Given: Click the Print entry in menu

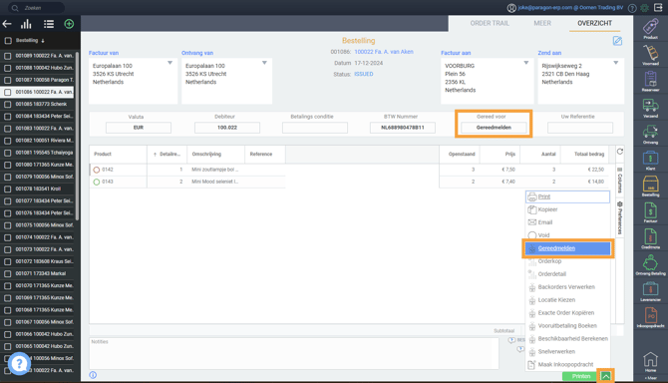Looking at the screenshot, I should coord(567,196).
